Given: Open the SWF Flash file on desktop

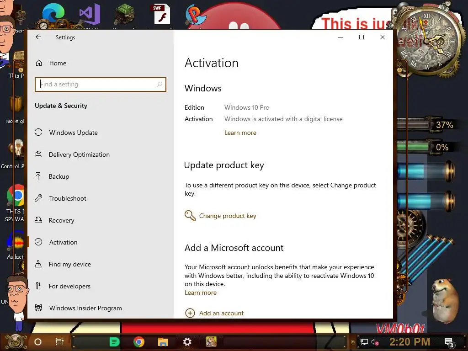Looking at the screenshot, I should [x=162, y=15].
